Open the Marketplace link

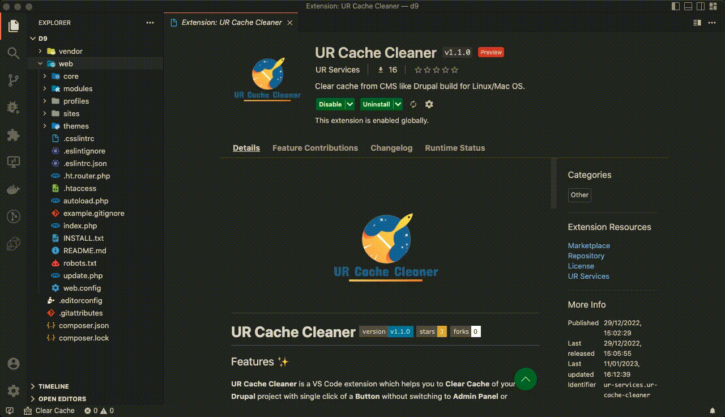coord(589,245)
